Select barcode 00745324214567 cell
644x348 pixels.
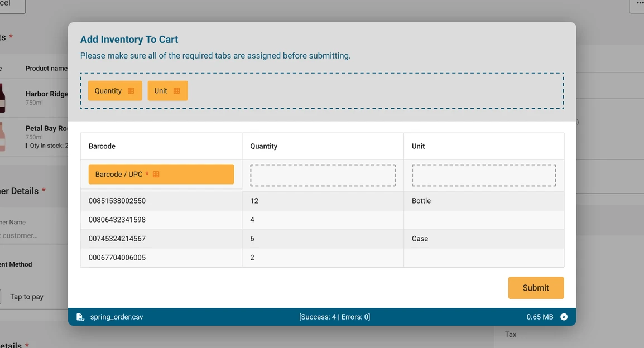tap(161, 239)
